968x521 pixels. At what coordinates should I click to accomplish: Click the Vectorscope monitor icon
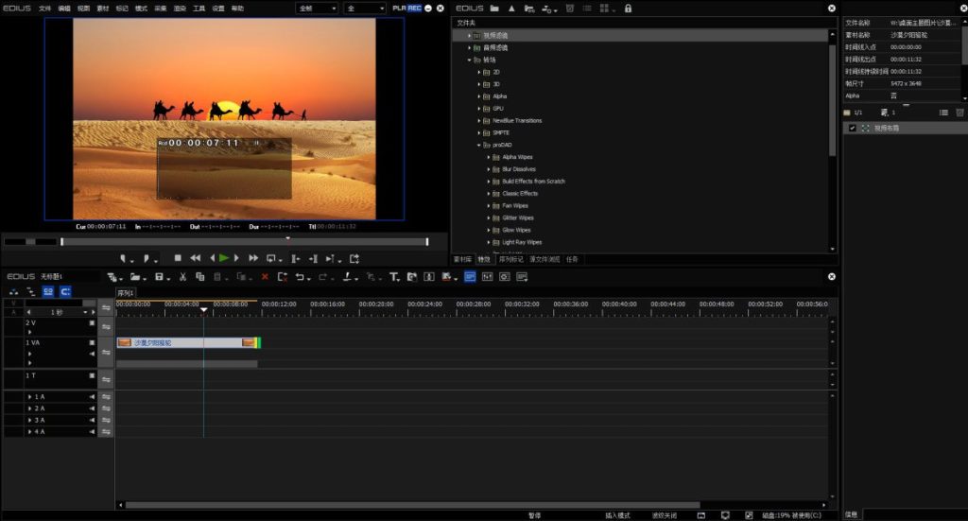coord(505,276)
